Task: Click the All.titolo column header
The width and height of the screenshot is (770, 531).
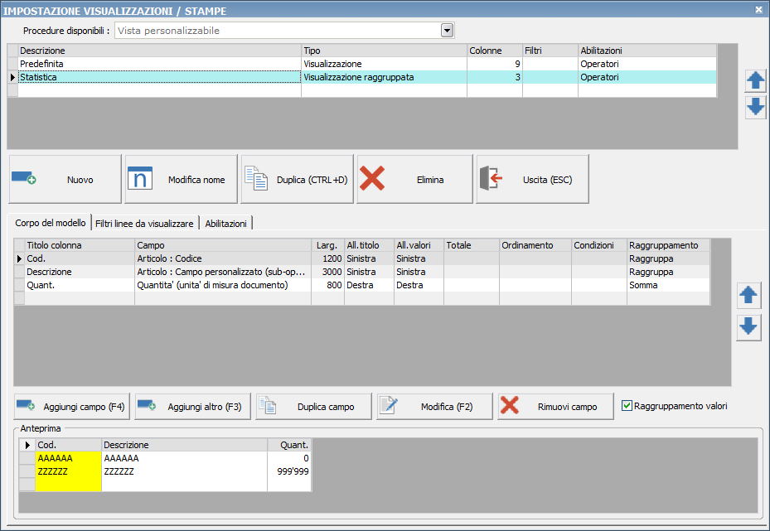Action: tap(370, 245)
